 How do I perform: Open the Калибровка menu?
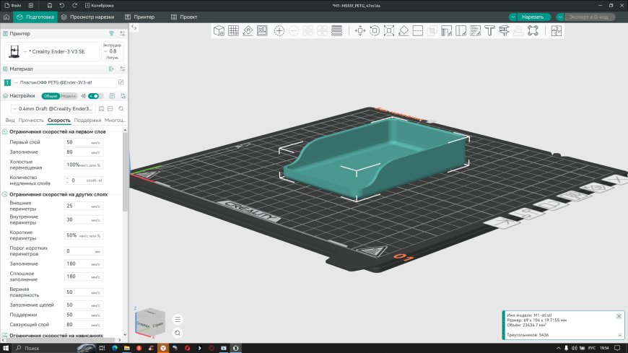pos(100,6)
